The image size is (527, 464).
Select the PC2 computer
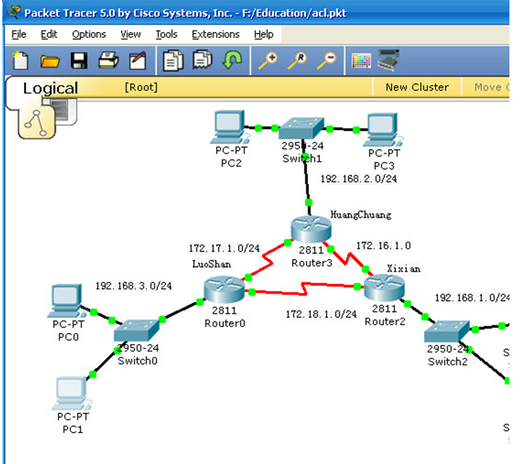231,127
